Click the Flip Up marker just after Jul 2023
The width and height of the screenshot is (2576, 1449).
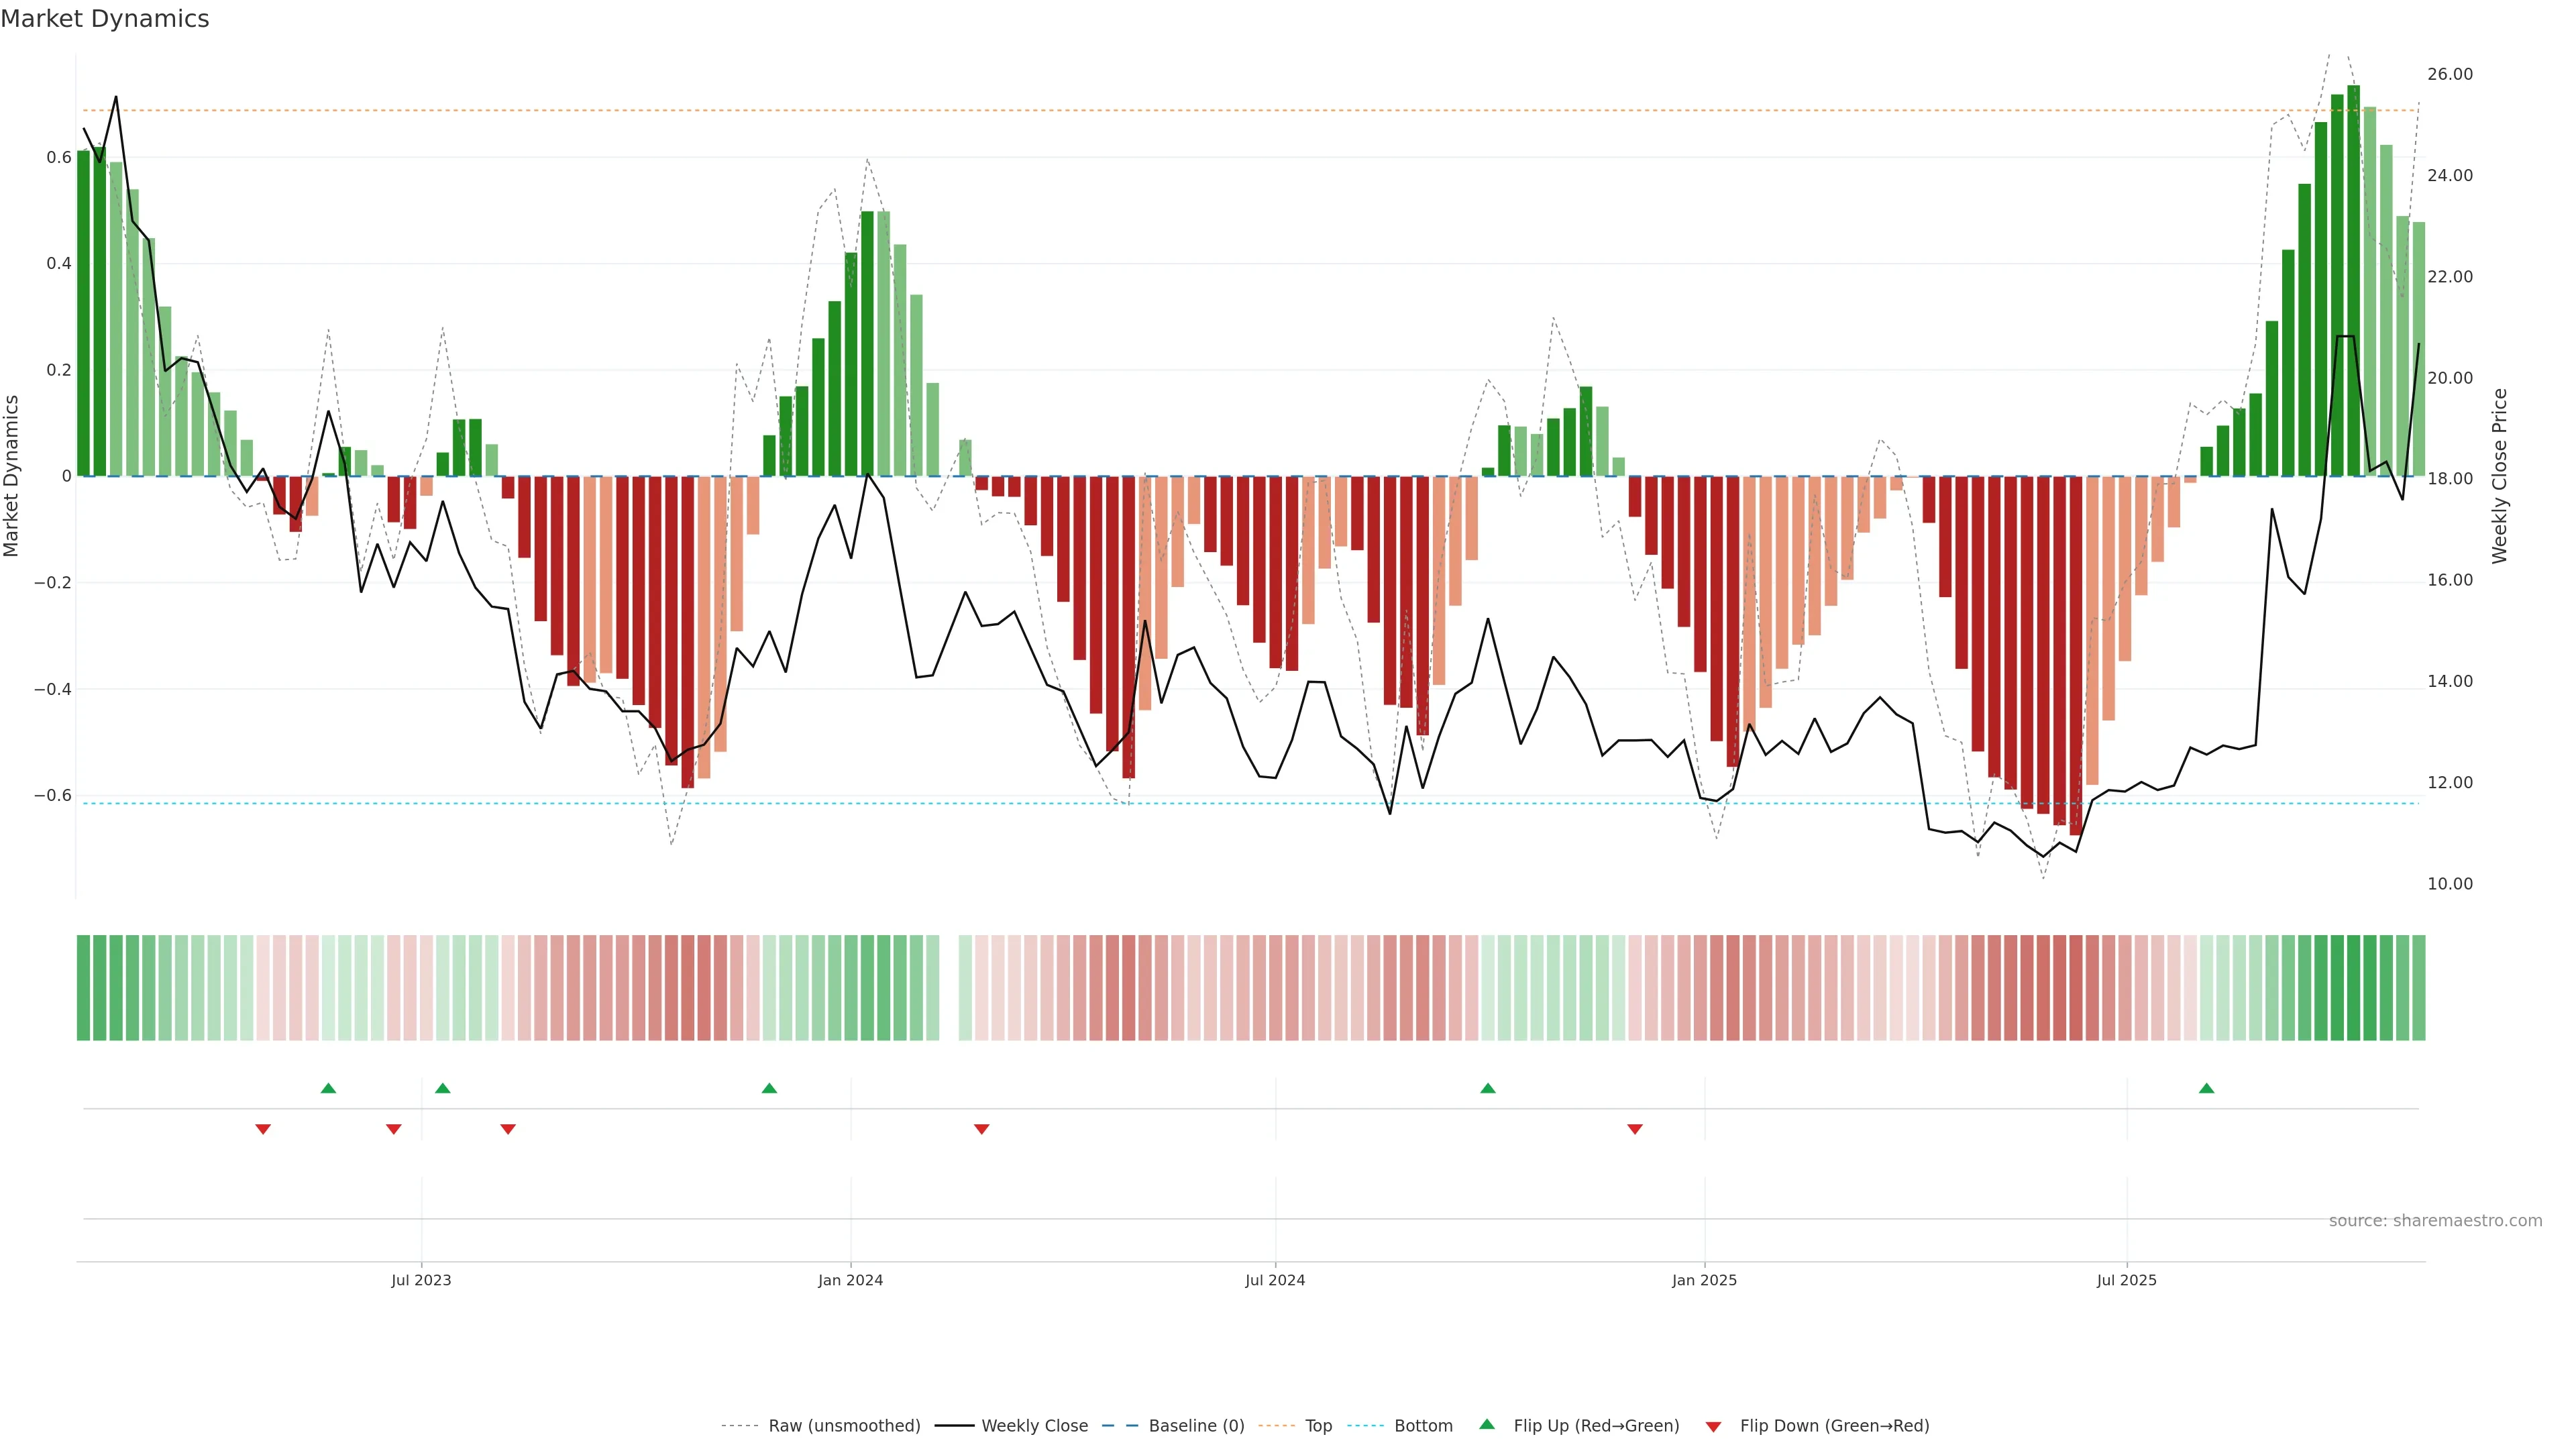443,1088
